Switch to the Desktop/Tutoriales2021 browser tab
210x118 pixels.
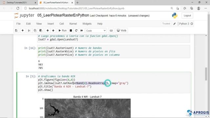(19, 3)
